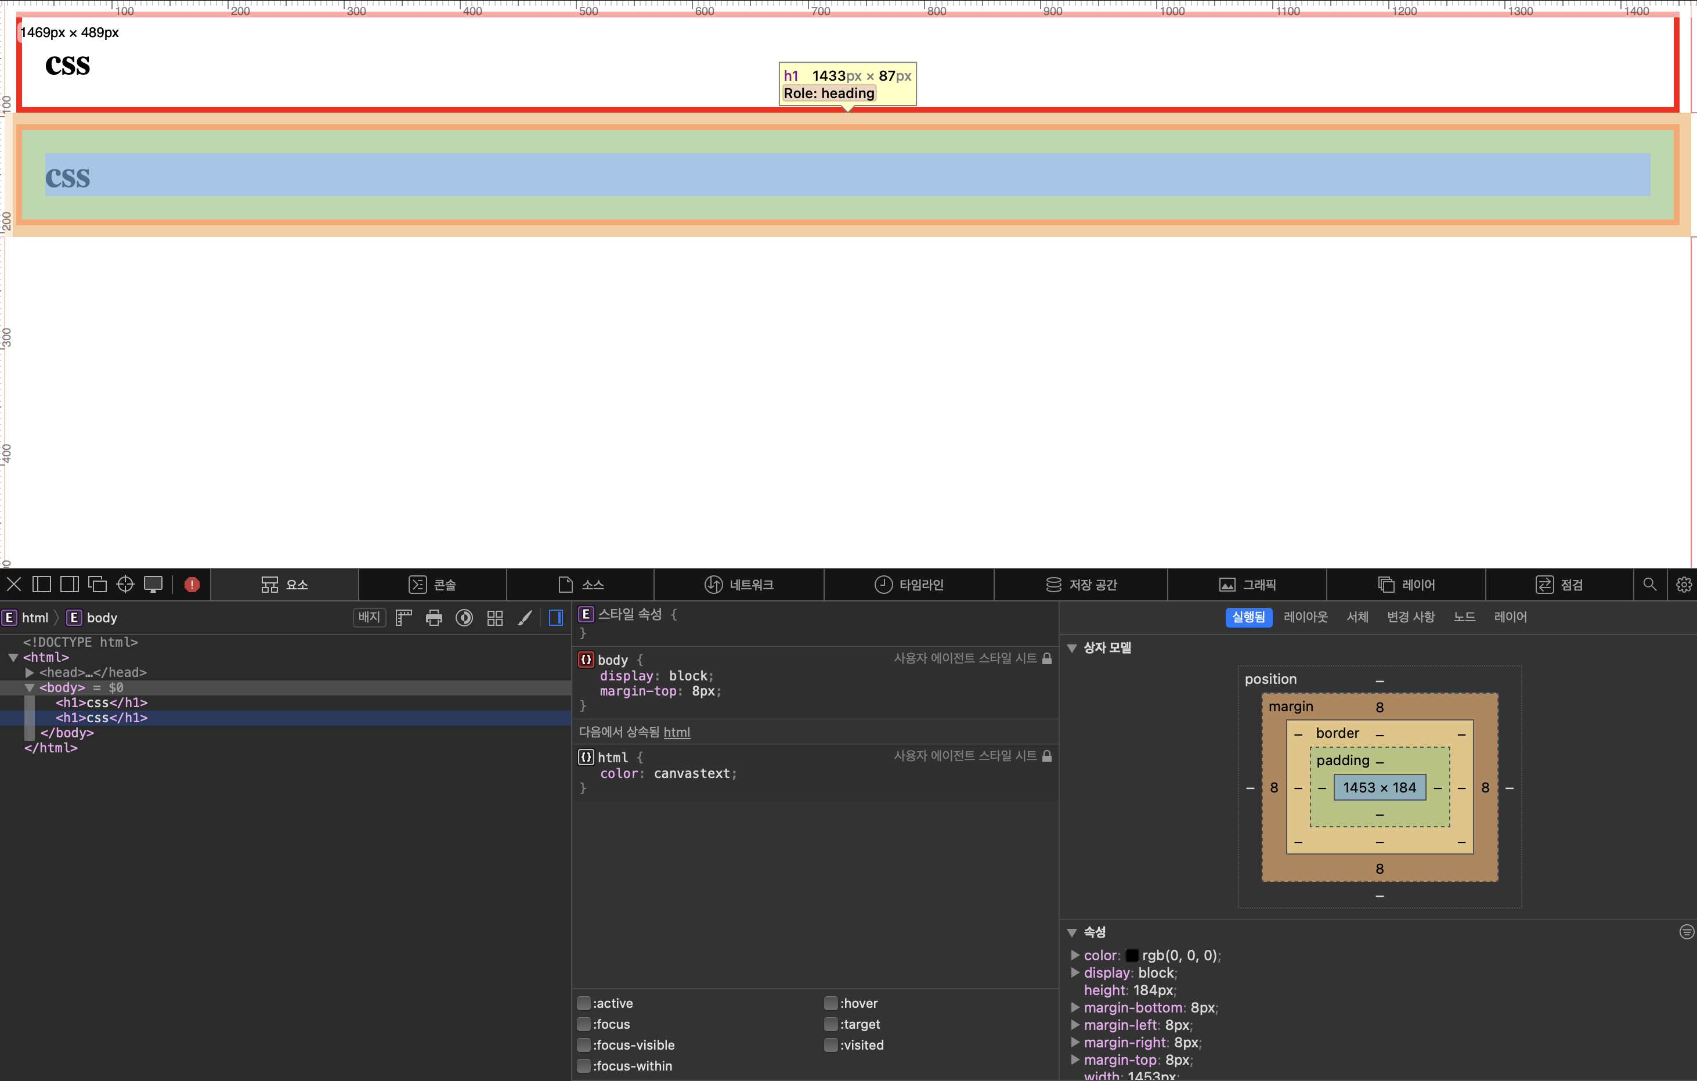The width and height of the screenshot is (1697, 1081).
Task: Switch to the 콘솔 tab
Action: pos(432,585)
